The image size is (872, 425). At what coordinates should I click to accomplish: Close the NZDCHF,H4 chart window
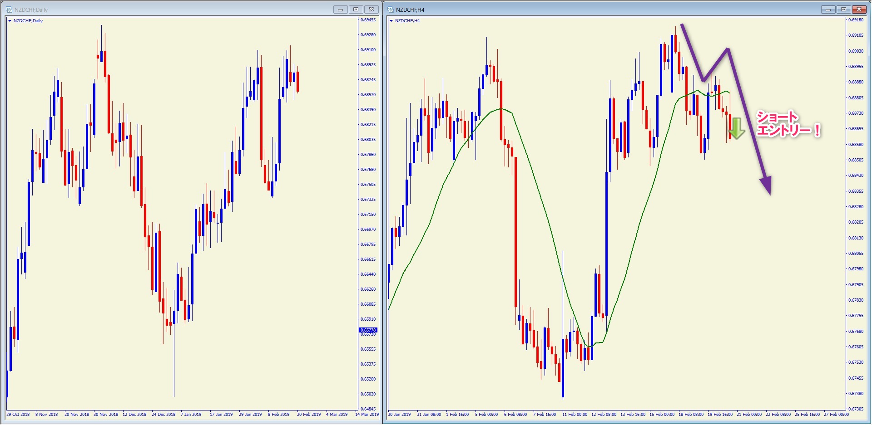tap(859, 10)
